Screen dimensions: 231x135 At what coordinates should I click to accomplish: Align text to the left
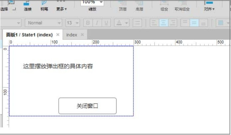click(x=154, y=23)
